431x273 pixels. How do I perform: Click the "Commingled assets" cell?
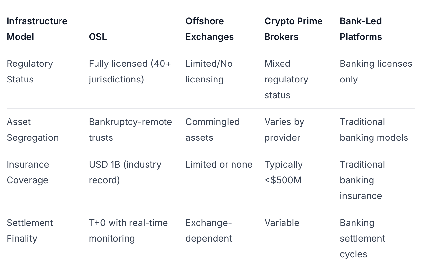click(x=213, y=130)
